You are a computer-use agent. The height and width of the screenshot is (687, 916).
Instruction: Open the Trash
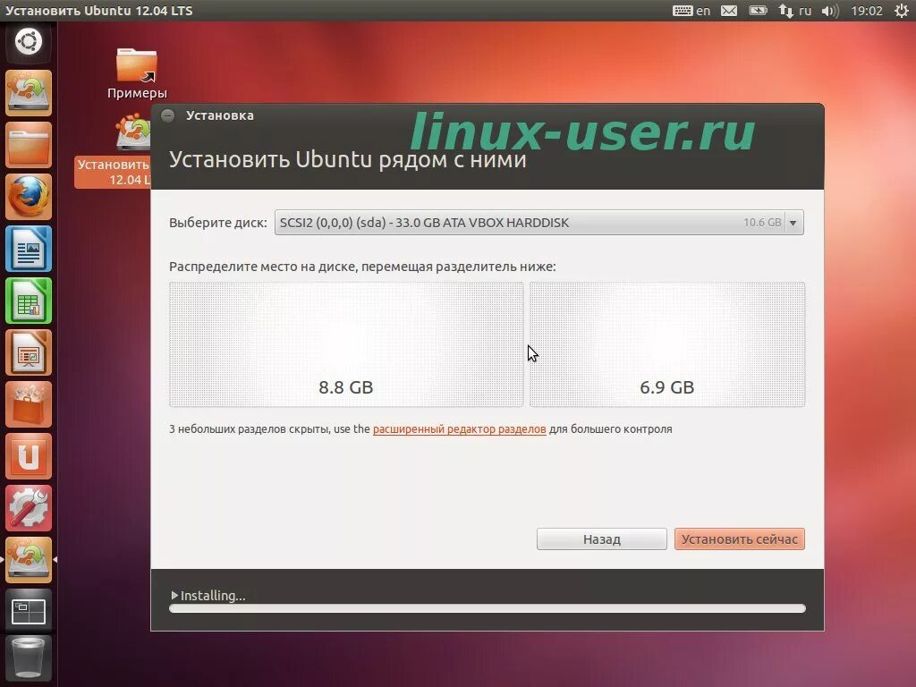[x=28, y=659]
